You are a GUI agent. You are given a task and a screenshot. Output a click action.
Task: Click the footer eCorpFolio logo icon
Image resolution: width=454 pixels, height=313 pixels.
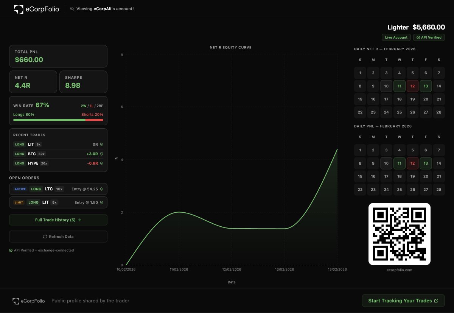coord(16,301)
